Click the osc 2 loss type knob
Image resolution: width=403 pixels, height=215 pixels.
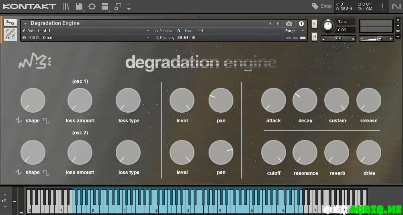coord(128,152)
